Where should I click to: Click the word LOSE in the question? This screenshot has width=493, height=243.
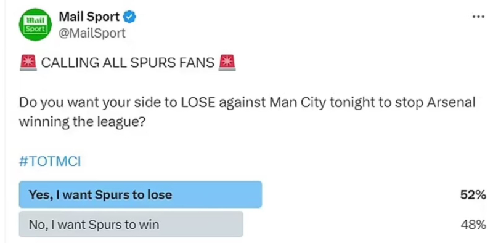coord(198,103)
